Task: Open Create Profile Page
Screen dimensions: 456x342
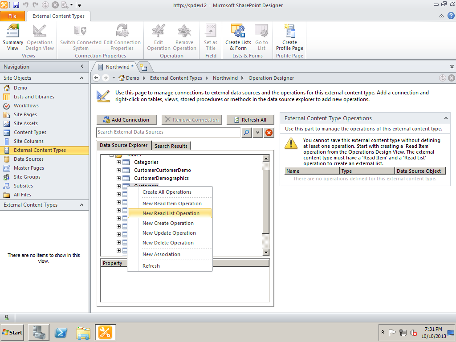Action: click(x=289, y=37)
